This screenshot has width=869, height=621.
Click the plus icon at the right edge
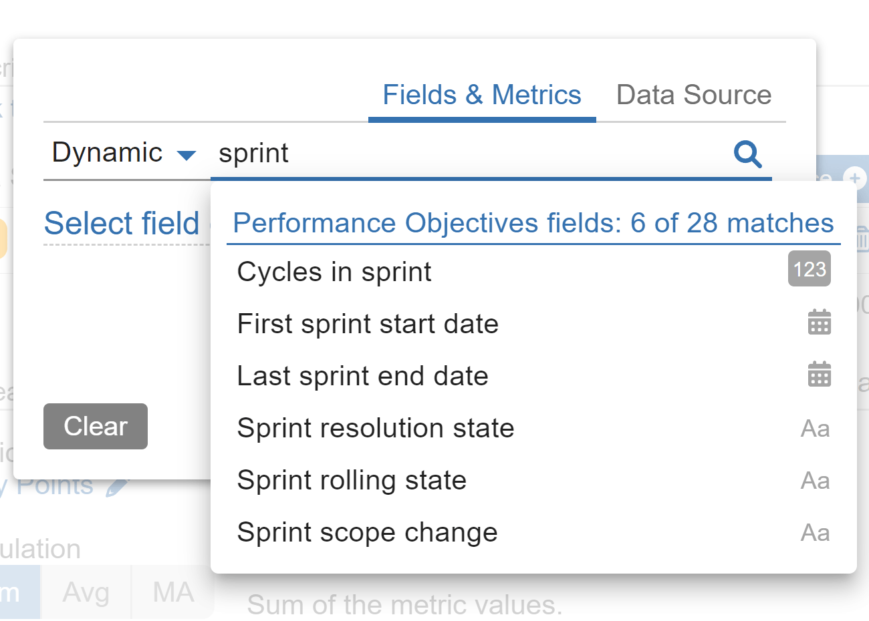(855, 179)
